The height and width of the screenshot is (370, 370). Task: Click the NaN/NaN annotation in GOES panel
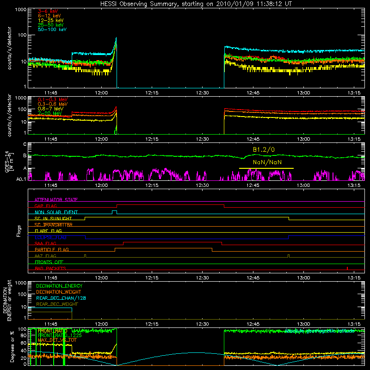coord(267,162)
